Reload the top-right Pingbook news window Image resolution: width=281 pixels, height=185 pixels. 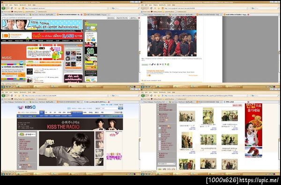click(x=151, y=8)
